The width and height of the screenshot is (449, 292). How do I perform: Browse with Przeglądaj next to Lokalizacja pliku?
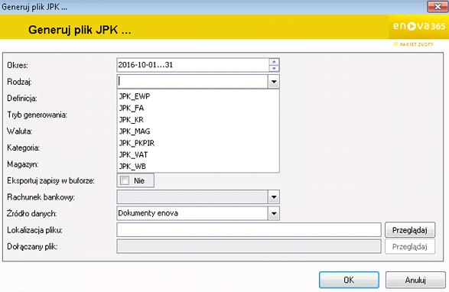pyautogui.click(x=410, y=230)
